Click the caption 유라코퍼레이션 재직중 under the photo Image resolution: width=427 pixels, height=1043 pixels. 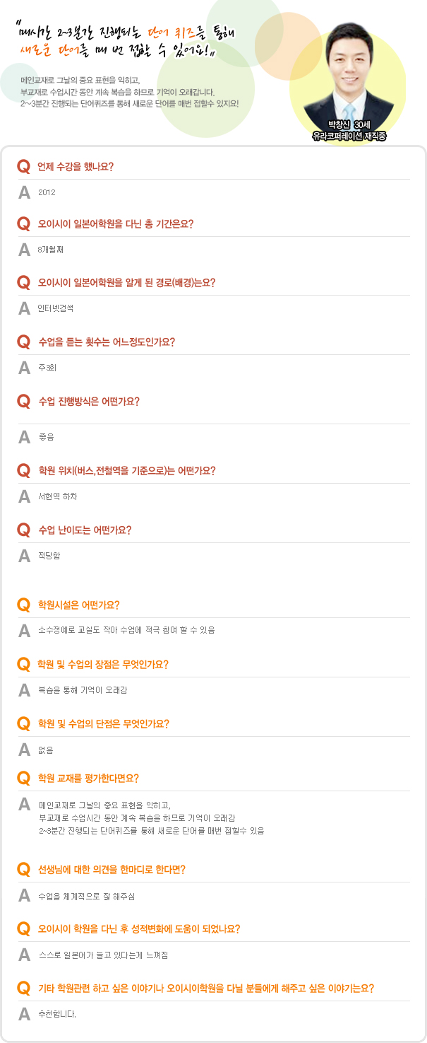pos(349,135)
